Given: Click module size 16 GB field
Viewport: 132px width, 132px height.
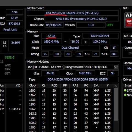Looking at the screenshot, I should [x=50, y=73].
